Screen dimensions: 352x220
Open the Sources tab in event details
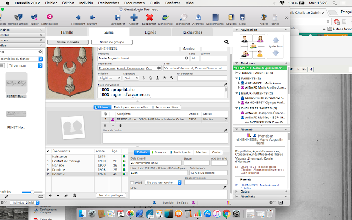coord(159,152)
